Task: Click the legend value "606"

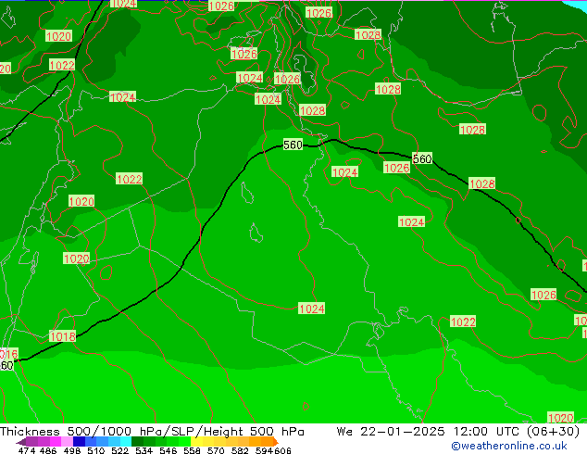Action: click(x=282, y=450)
